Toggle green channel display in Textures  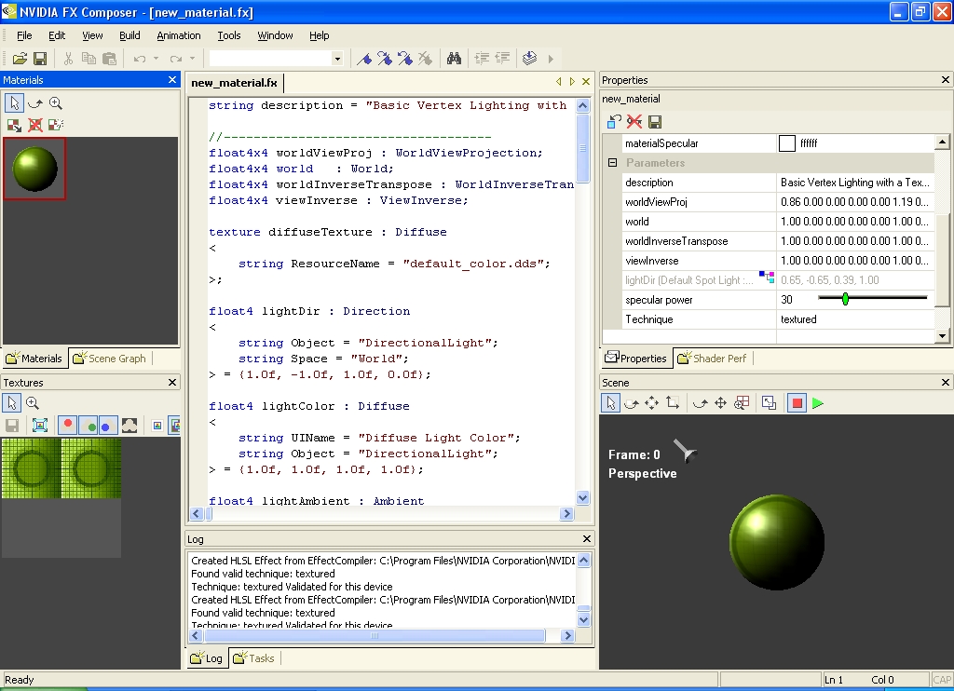[x=89, y=426]
